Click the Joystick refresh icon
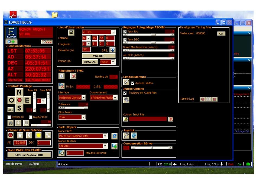 [134, 135]
